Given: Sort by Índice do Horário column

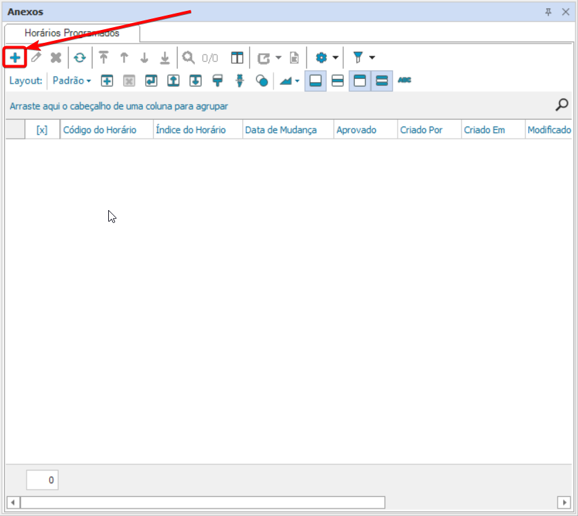Looking at the screenshot, I should tap(198, 130).
